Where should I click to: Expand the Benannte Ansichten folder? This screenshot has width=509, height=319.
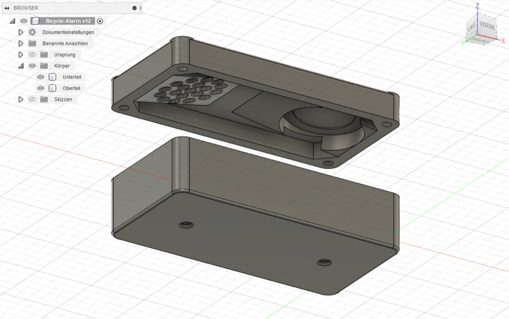click(x=21, y=43)
